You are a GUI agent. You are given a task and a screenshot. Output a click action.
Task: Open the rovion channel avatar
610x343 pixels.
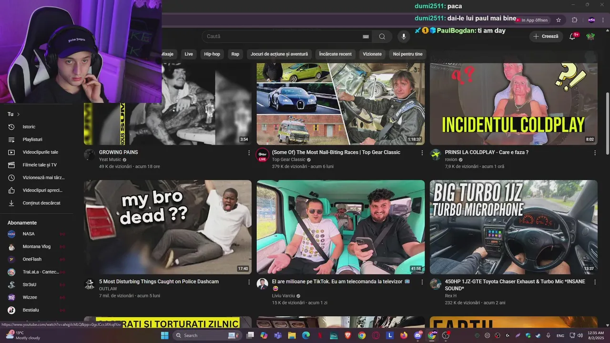pyautogui.click(x=436, y=155)
